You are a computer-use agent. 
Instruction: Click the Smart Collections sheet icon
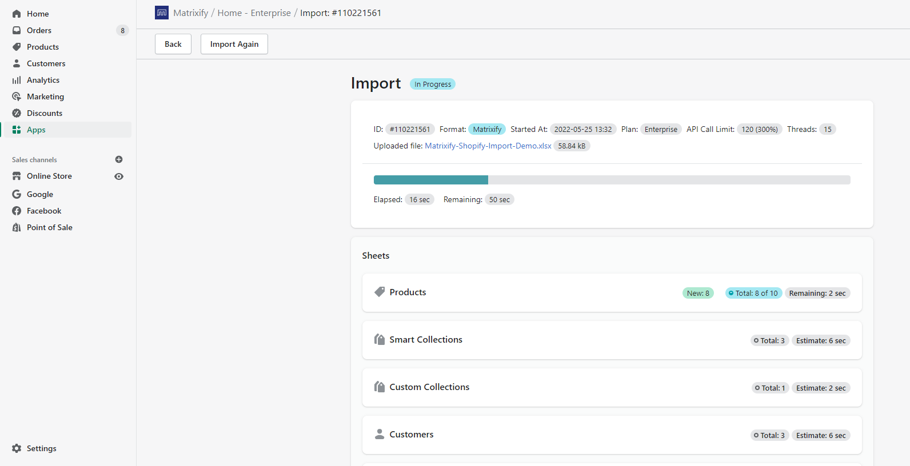380,339
